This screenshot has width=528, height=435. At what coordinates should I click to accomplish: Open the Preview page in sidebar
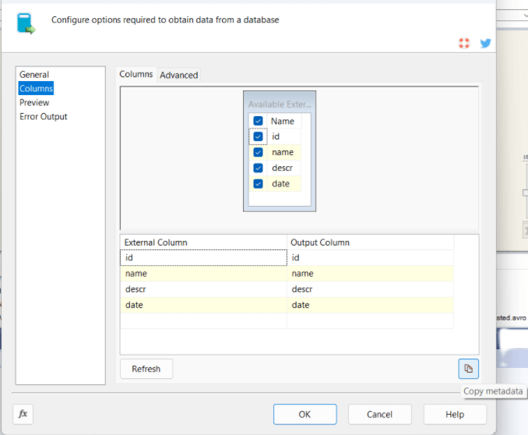[34, 103]
